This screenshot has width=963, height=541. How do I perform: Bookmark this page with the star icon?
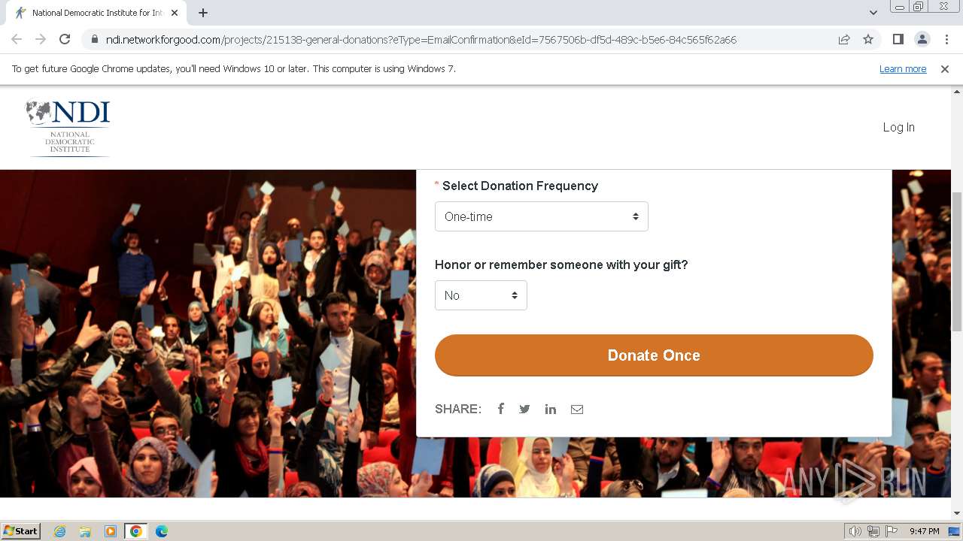point(868,39)
